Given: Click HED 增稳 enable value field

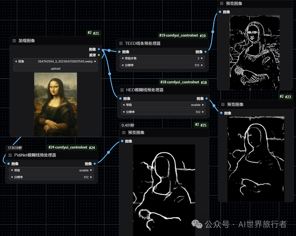Looking at the screenshot, I should (x=163, y=105).
